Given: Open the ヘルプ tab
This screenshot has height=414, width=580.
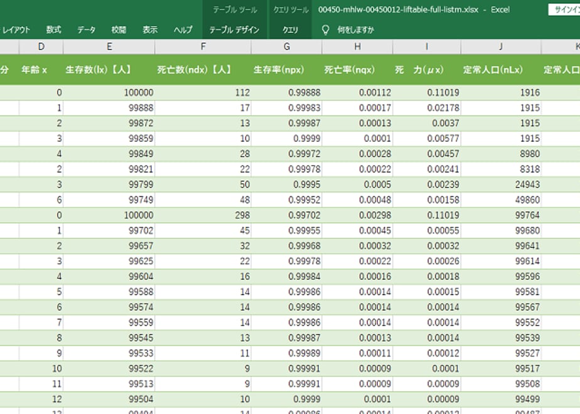Looking at the screenshot, I should 183,30.
